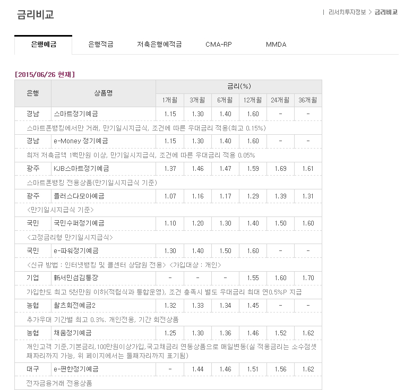Click the 12개월 column header
The height and width of the screenshot is (390, 404).
(x=252, y=100)
